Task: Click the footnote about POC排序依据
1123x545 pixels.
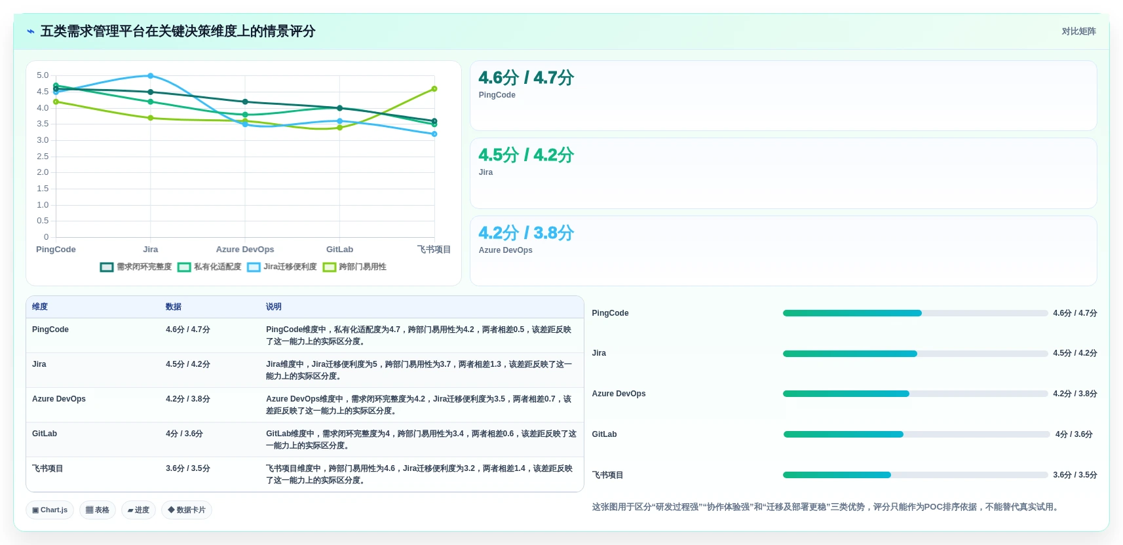Action: tap(826, 507)
